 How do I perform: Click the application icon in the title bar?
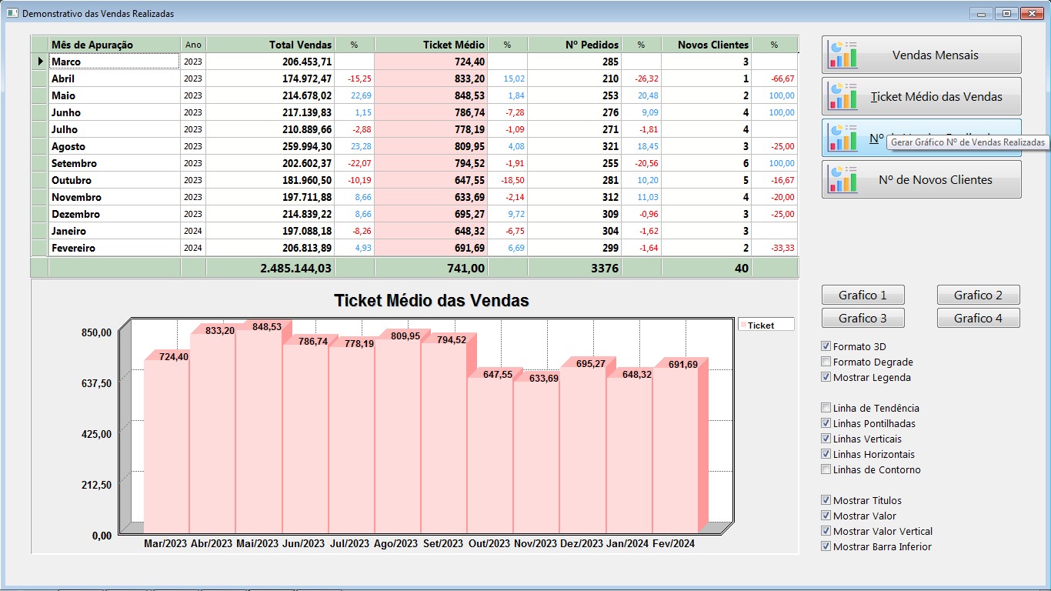coord(12,13)
